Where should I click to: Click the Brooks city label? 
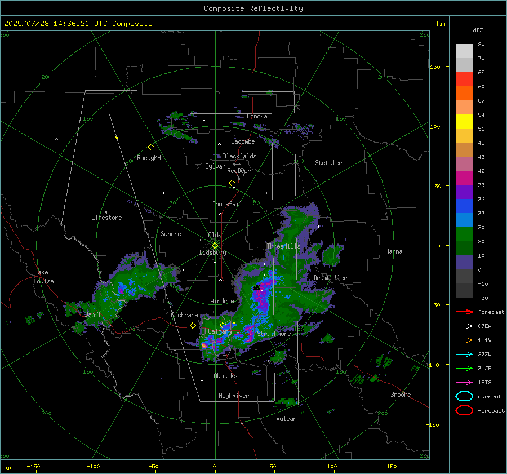[x=401, y=394]
